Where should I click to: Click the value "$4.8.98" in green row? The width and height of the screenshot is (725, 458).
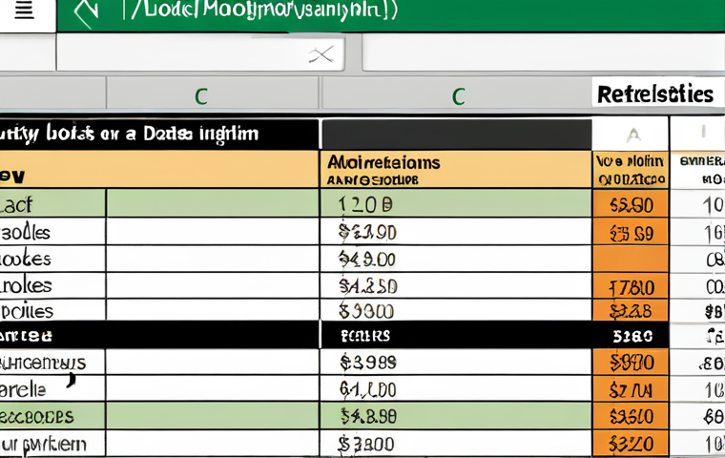(x=368, y=417)
